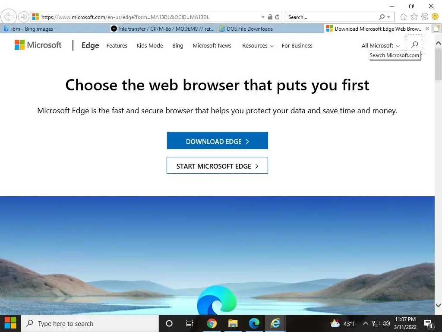Open Favorites star icon
This screenshot has width=442, height=332.
(x=414, y=17)
